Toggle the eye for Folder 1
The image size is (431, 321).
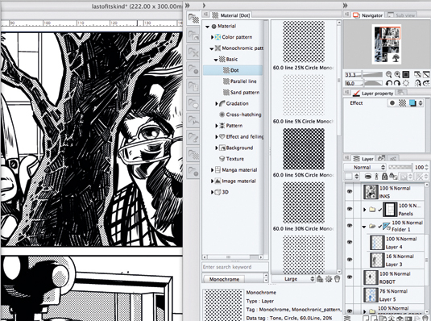[x=350, y=226]
